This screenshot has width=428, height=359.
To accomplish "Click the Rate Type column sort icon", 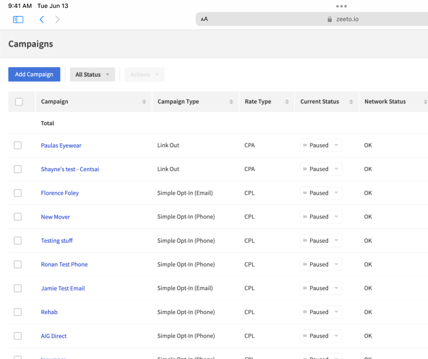I will [x=287, y=102].
